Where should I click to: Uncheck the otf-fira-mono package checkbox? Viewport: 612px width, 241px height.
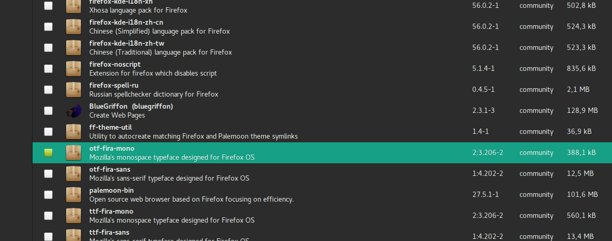[48, 153]
